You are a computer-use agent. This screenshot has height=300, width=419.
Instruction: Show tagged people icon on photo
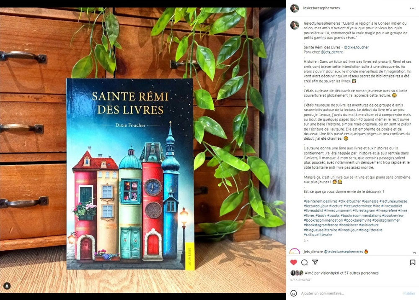[7, 286]
